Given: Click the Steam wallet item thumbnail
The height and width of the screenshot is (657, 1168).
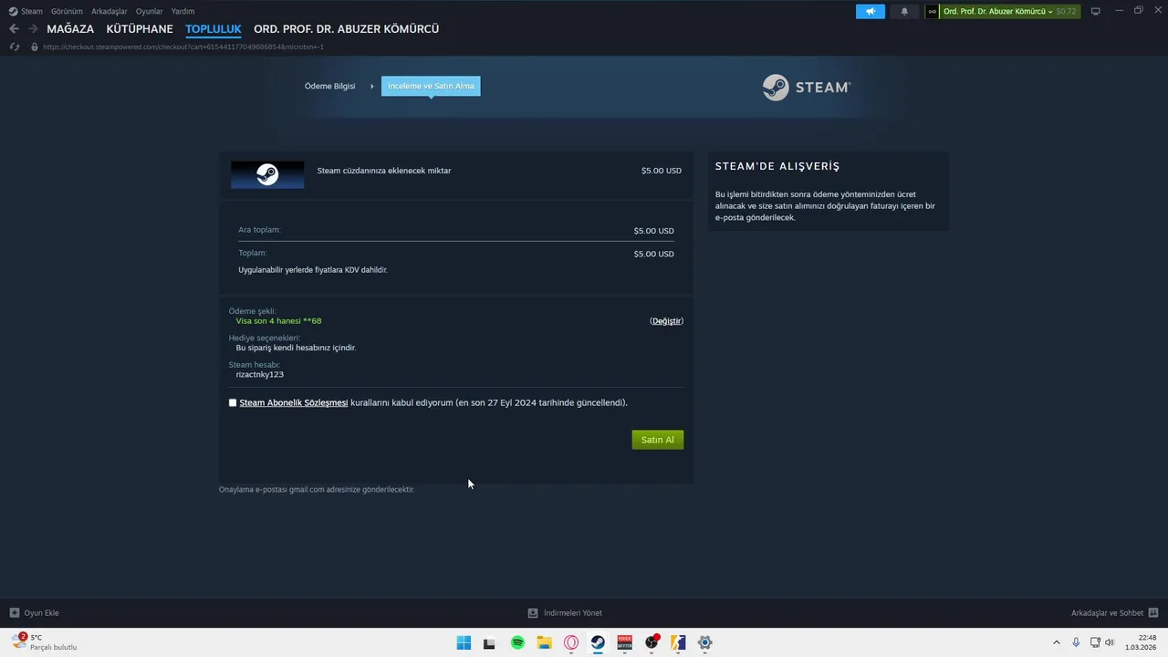Looking at the screenshot, I should (267, 175).
